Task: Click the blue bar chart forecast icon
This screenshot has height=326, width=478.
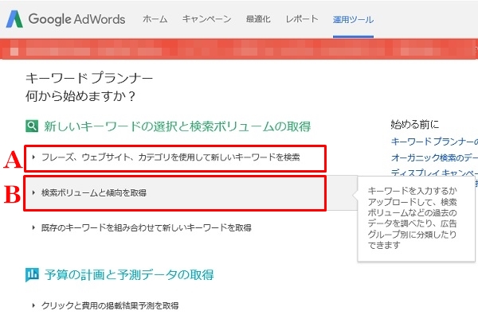Action: (32, 274)
